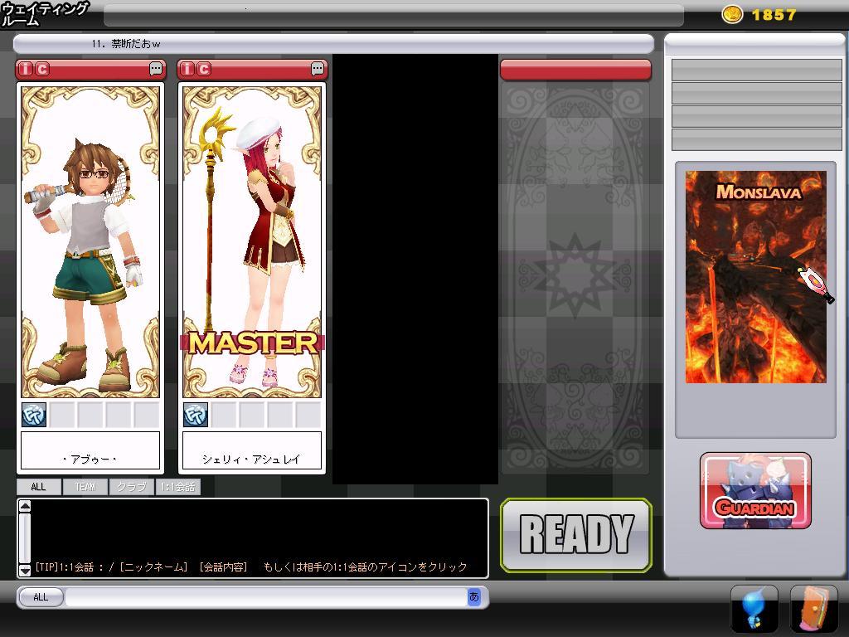The width and height of the screenshot is (849, 637).
Task: Click the chat message input field
Action: 265,597
